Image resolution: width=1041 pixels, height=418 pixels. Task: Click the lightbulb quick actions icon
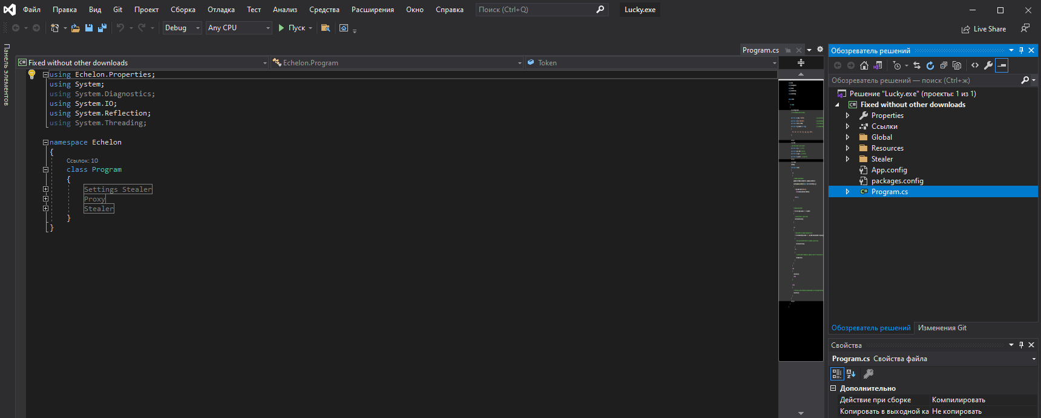(x=32, y=74)
